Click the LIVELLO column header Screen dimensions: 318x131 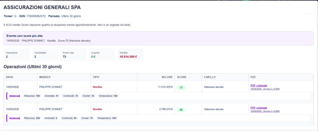225,77
